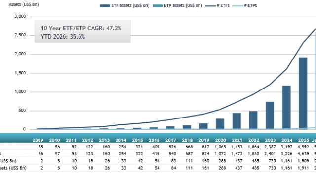Select the table cell showing 1,072
The image size is (316, 177).
coord(220,154)
